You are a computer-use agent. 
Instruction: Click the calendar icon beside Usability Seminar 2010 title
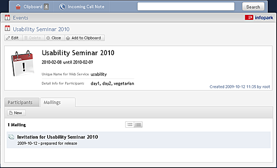[x=7, y=28]
